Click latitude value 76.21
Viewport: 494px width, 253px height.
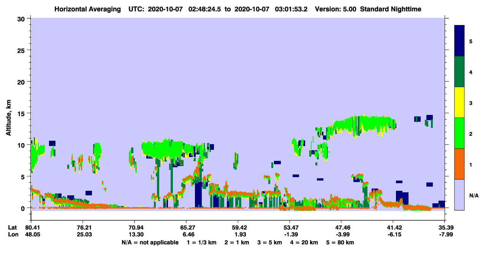click(x=82, y=228)
